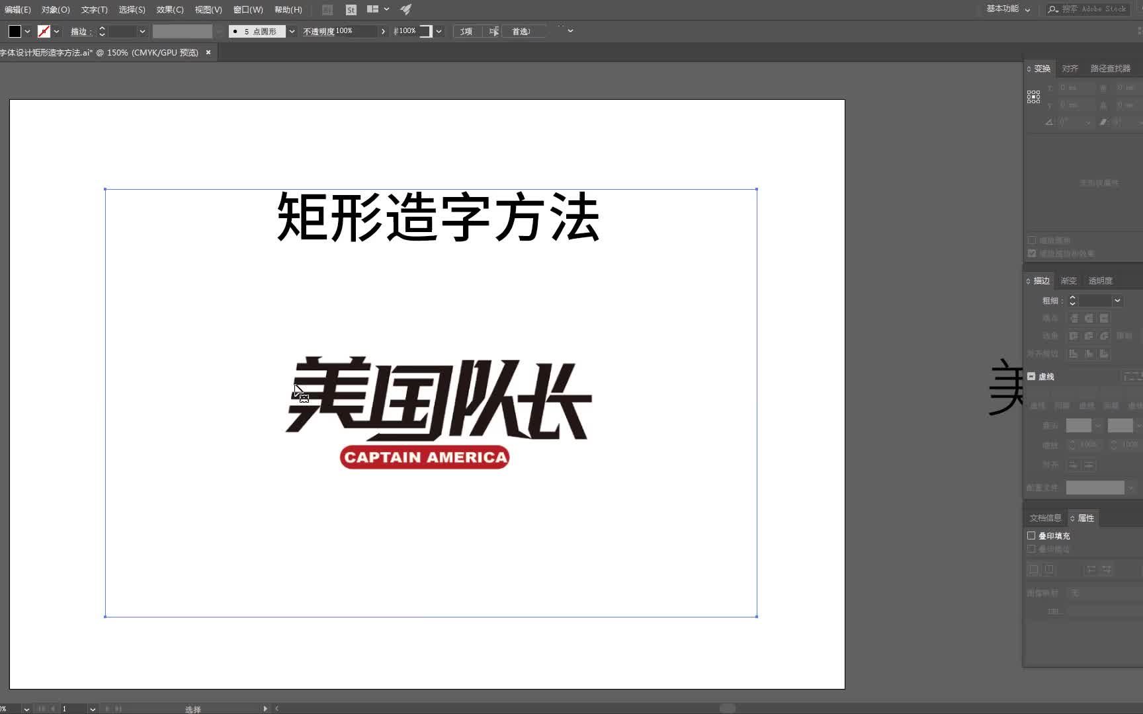
Task: Open the 粗细 weight dropdown in Stroke panel
Action: point(1117,300)
